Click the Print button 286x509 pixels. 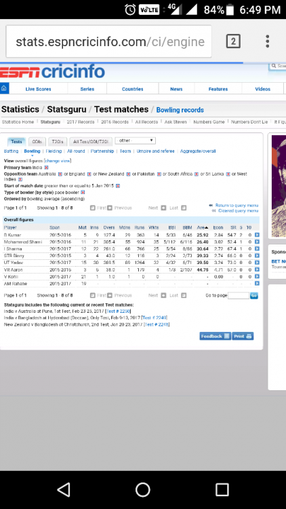[x=243, y=336]
